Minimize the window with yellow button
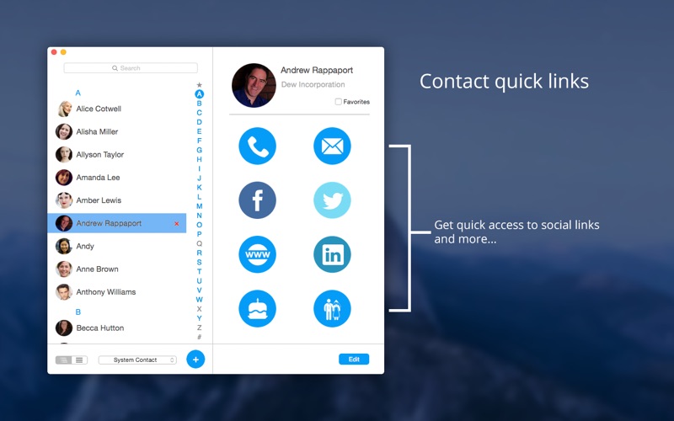This screenshot has width=674, height=421. [x=63, y=52]
